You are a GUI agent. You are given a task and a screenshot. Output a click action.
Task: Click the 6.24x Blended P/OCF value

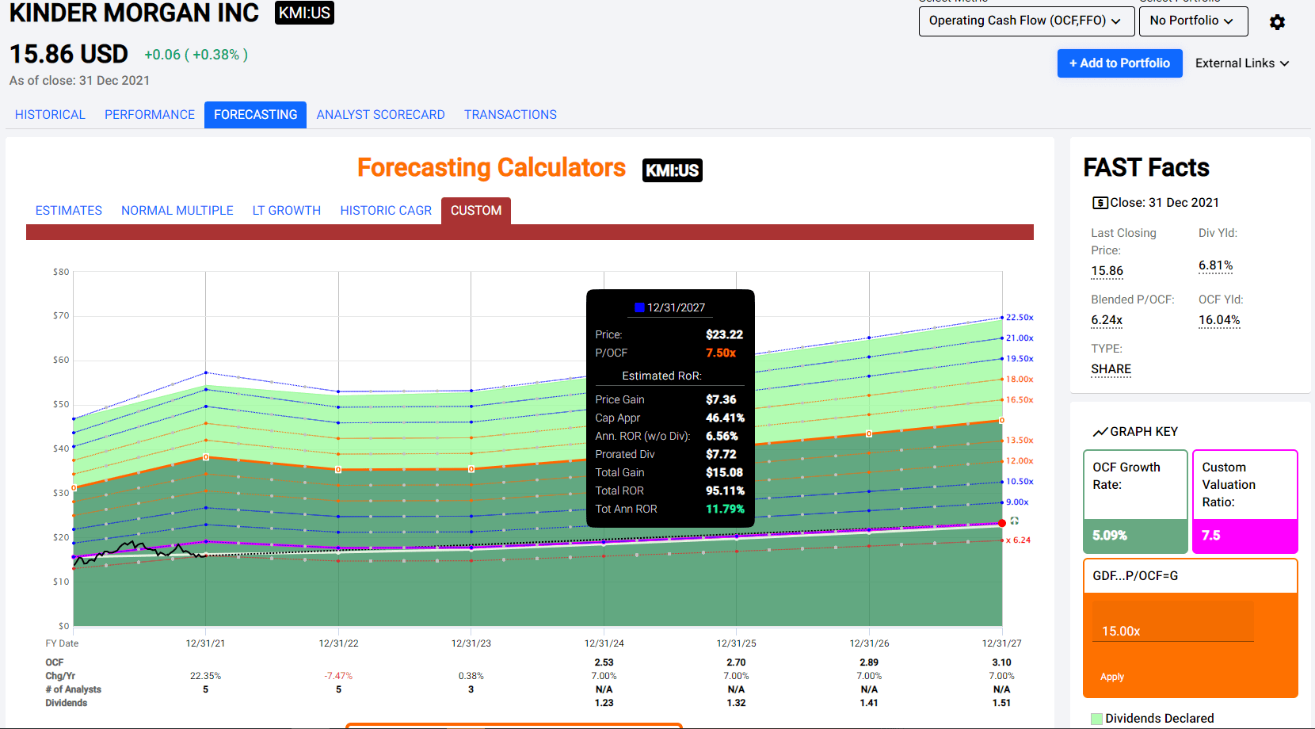(x=1107, y=320)
